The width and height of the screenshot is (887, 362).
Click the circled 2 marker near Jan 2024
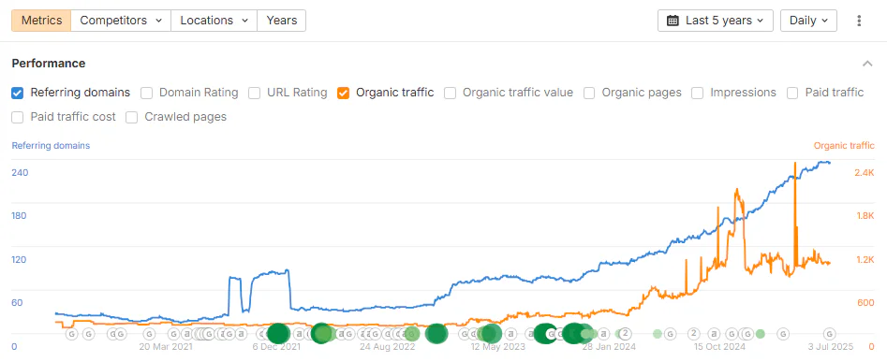tap(626, 333)
